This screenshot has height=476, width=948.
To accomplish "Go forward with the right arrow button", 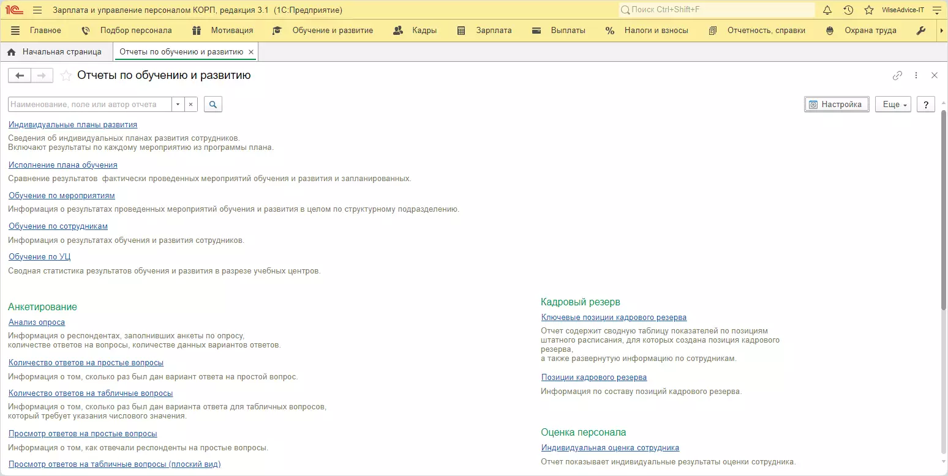I will [x=42, y=75].
